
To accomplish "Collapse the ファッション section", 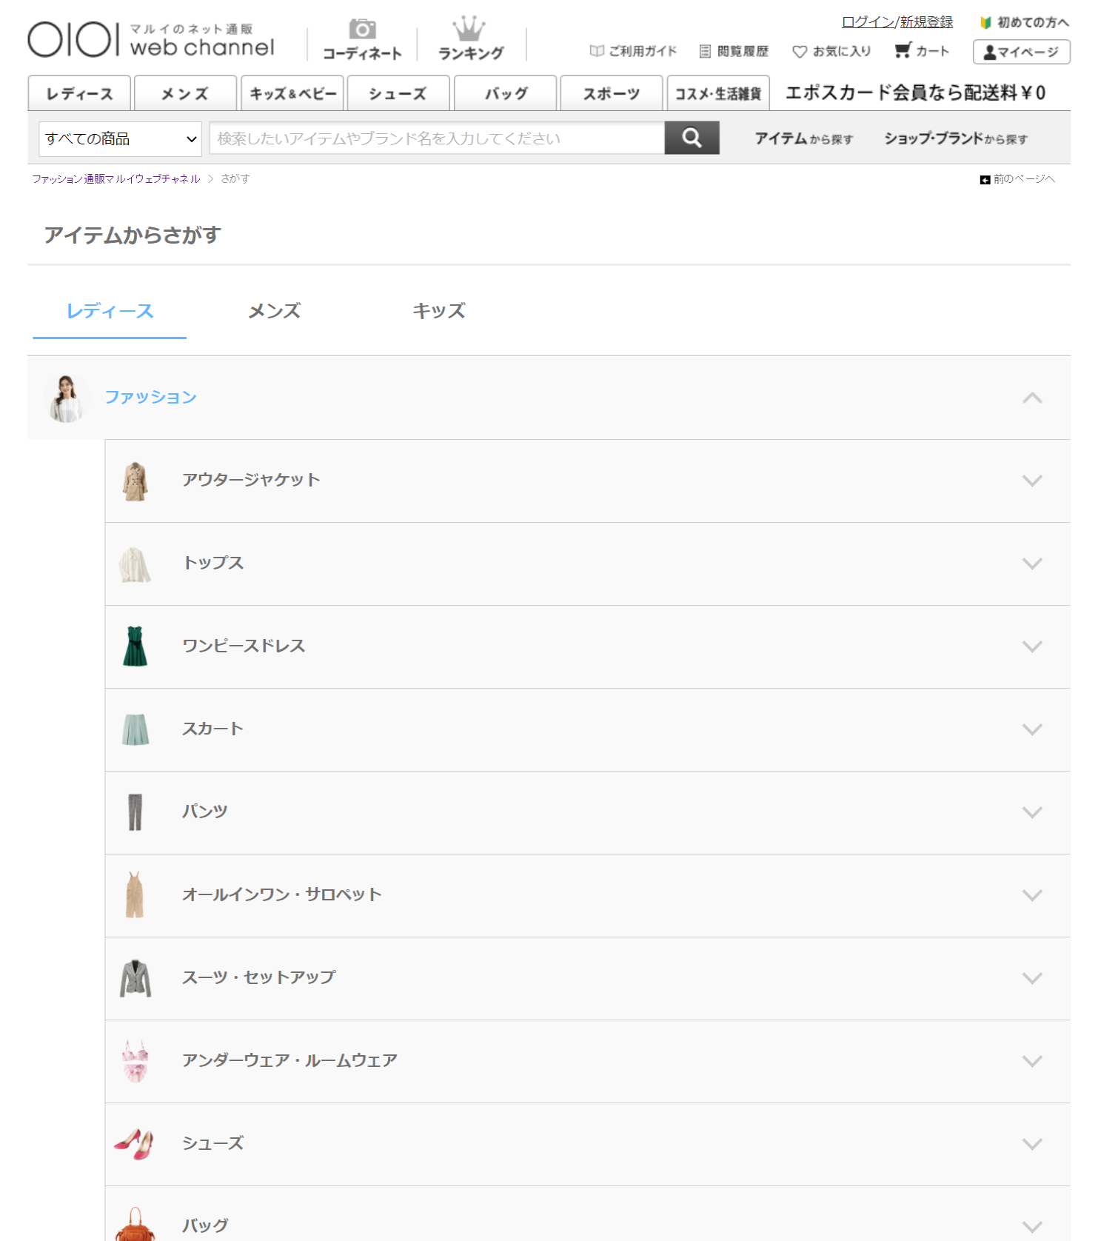I will tap(1031, 398).
